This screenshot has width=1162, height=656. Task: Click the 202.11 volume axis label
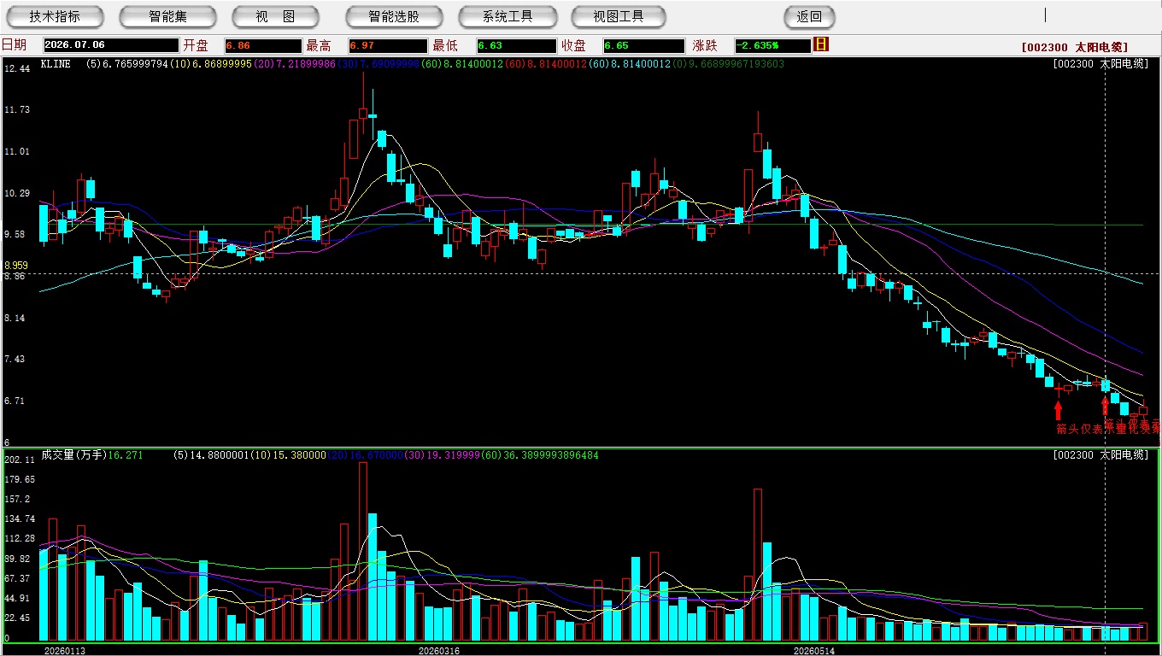coord(19,460)
